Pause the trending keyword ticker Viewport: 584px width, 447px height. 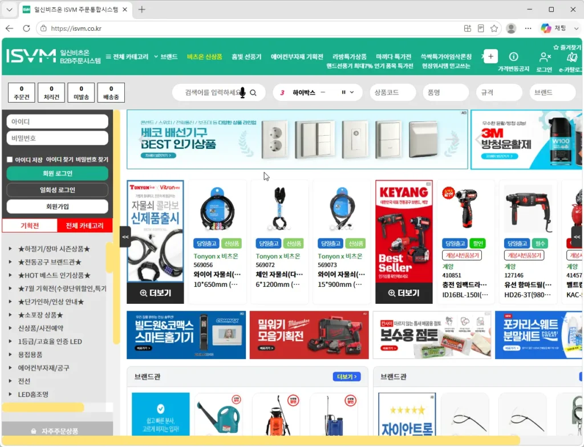[x=343, y=92]
